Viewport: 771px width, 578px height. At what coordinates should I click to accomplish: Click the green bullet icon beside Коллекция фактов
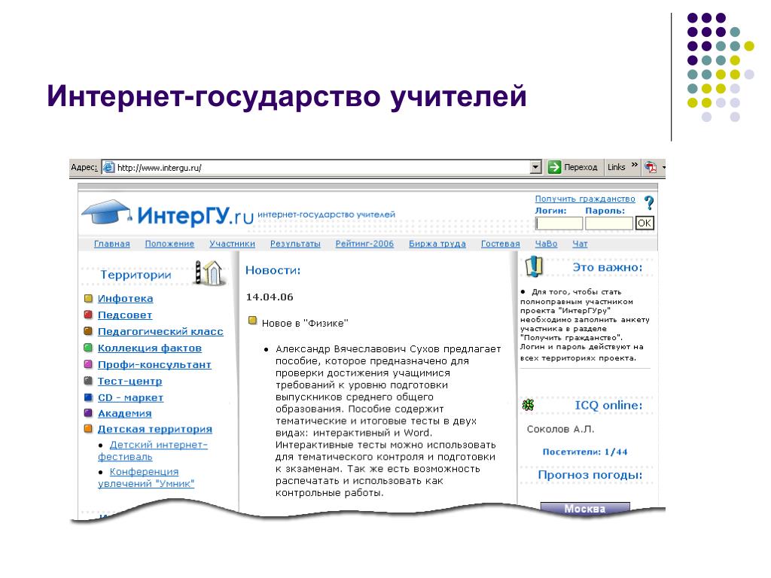(89, 348)
